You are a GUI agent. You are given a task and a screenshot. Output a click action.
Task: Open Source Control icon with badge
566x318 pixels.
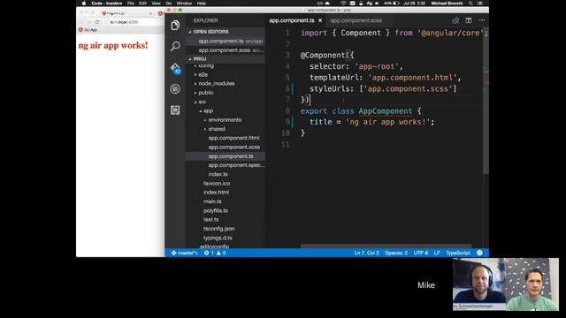[x=175, y=68]
